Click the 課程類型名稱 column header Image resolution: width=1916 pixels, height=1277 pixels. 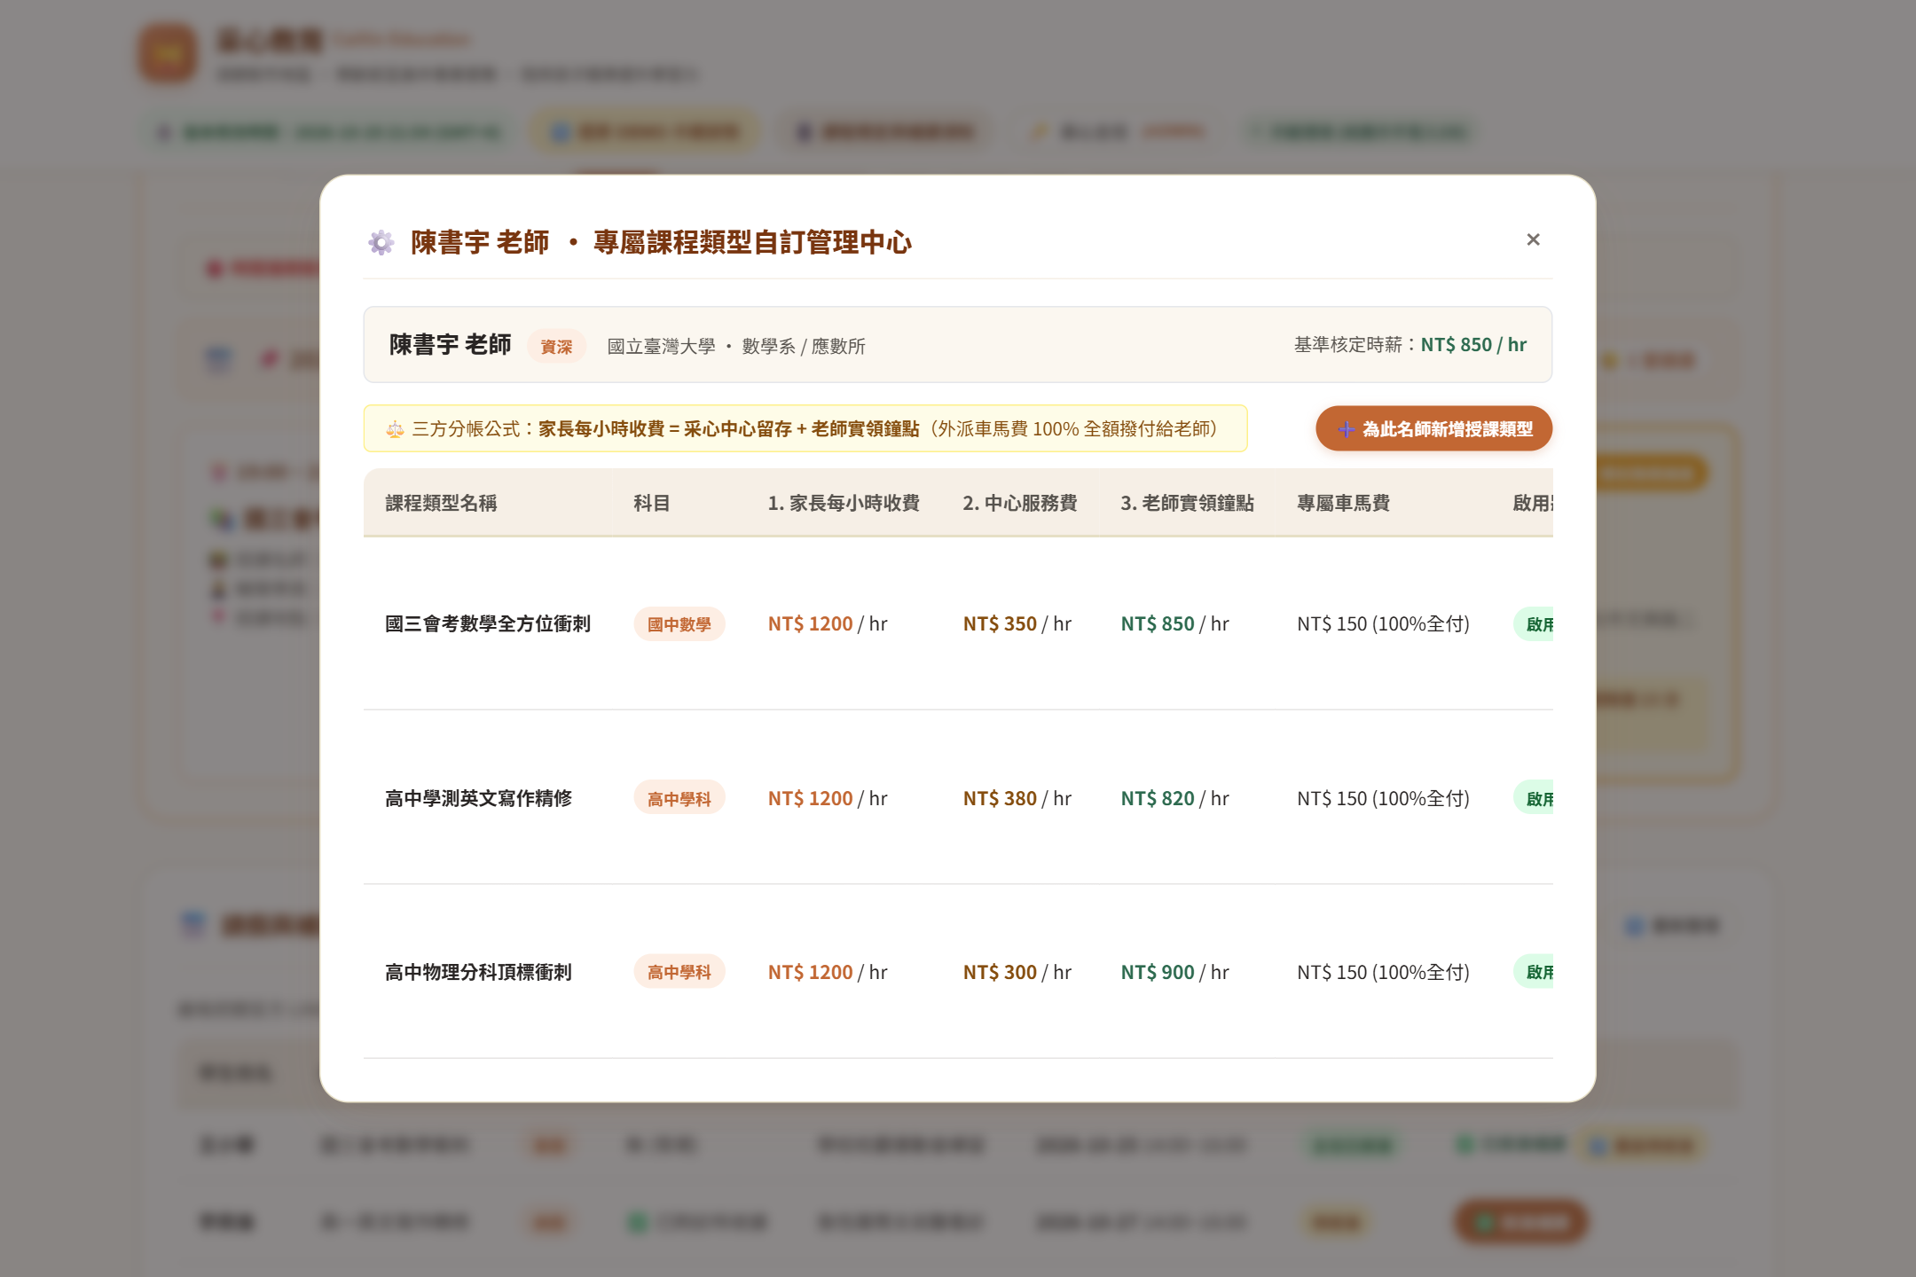(441, 503)
